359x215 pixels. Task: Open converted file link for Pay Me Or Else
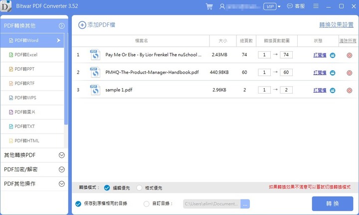click(x=320, y=55)
